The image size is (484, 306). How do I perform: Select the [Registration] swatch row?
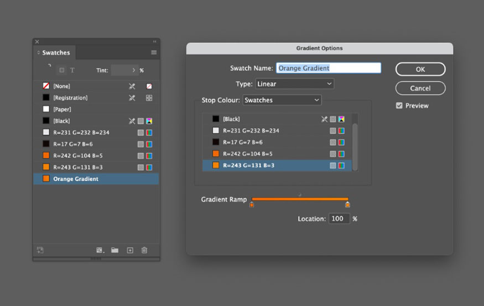coord(96,98)
